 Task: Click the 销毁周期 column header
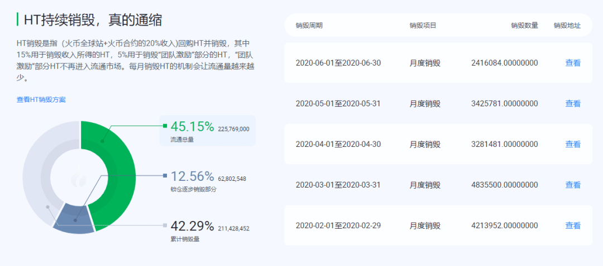pyautogui.click(x=309, y=26)
